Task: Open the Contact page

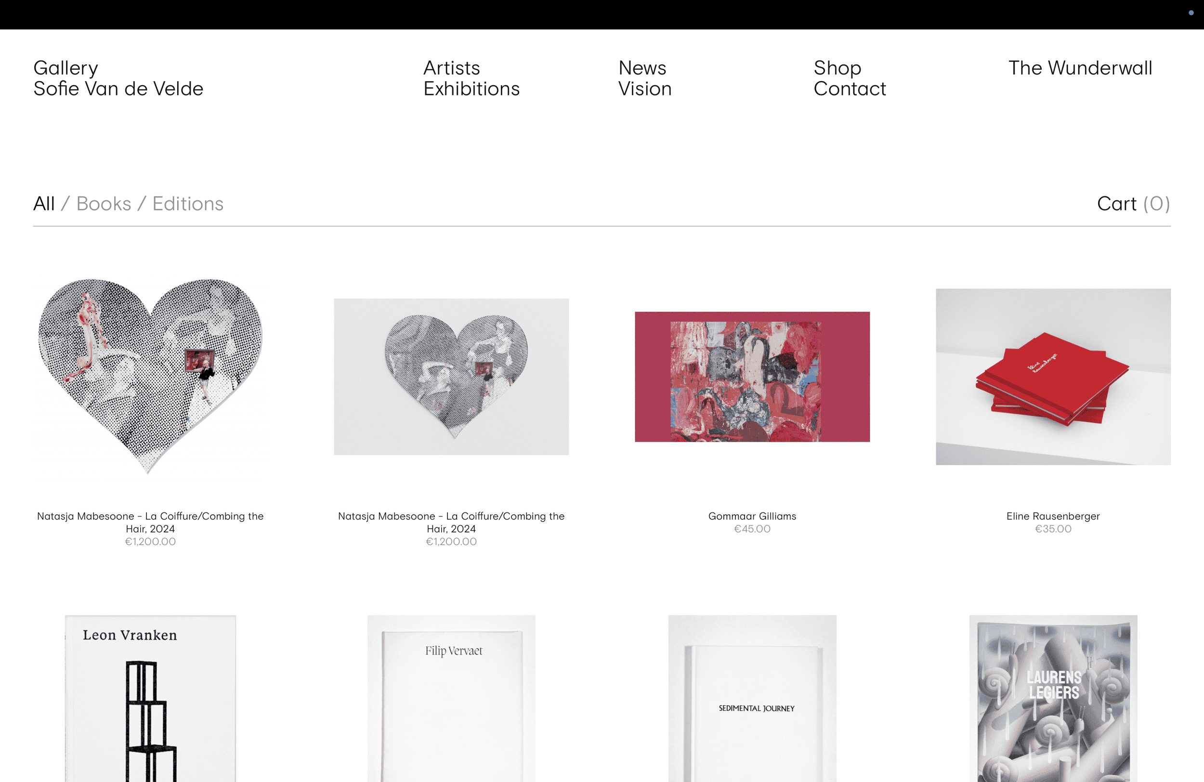Action: (x=850, y=89)
